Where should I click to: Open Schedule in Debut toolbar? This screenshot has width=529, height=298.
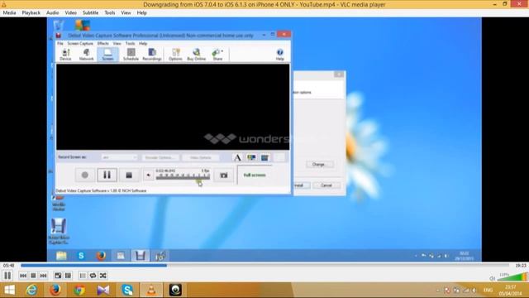point(131,55)
